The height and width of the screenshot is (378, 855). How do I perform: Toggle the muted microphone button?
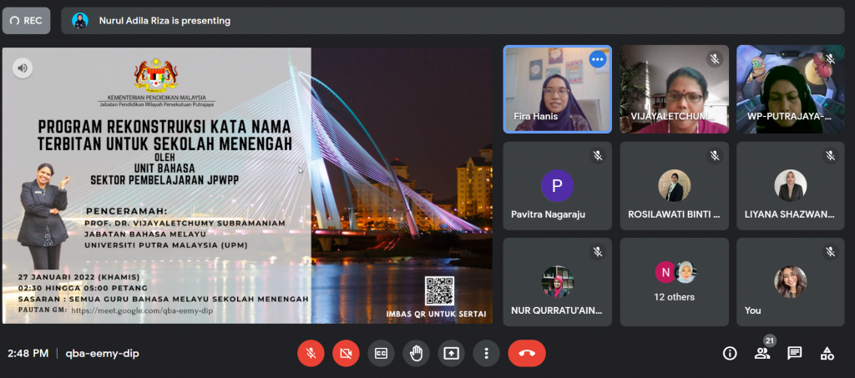click(311, 353)
